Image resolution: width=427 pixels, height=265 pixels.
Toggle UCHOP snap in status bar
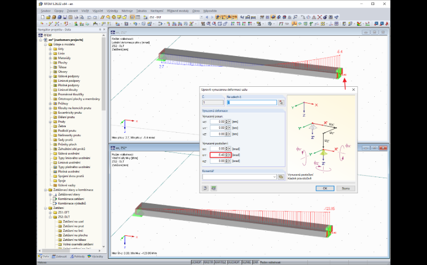pos(196,263)
